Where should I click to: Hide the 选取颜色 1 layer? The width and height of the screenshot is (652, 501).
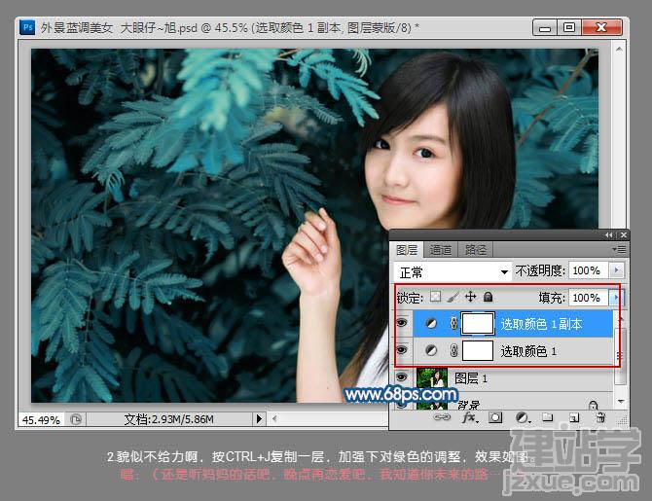[x=402, y=350]
